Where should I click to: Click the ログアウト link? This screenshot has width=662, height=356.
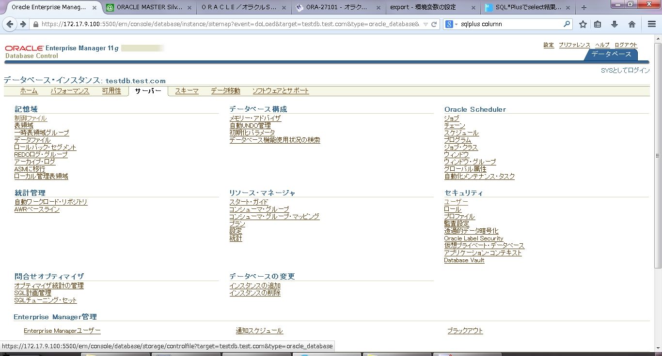tap(626, 45)
